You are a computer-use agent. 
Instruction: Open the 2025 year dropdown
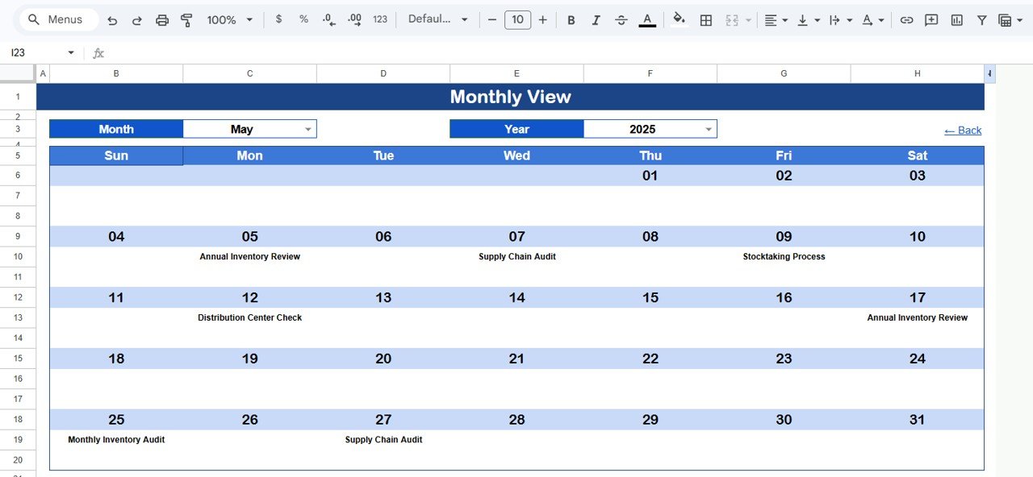[x=709, y=128]
